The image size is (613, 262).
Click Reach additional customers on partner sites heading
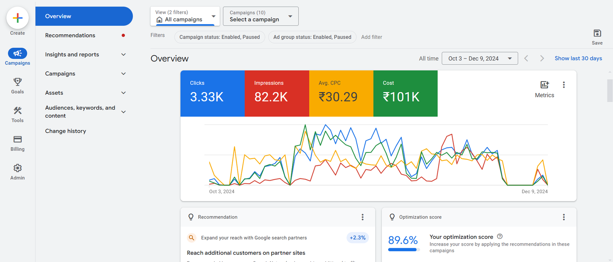246,253
